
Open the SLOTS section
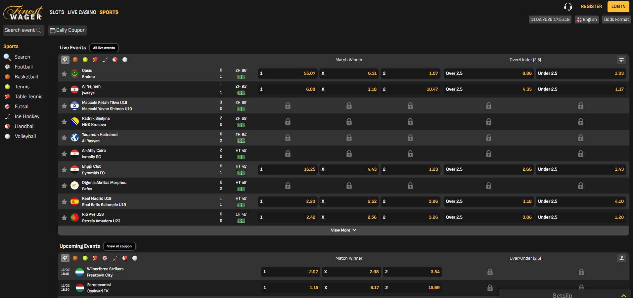coord(57,12)
